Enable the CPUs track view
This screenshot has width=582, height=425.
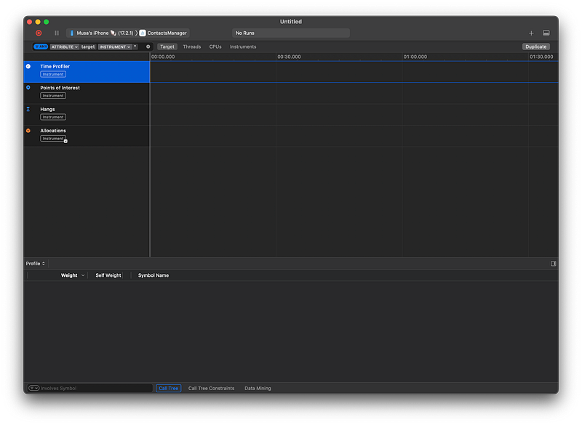pos(215,46)
